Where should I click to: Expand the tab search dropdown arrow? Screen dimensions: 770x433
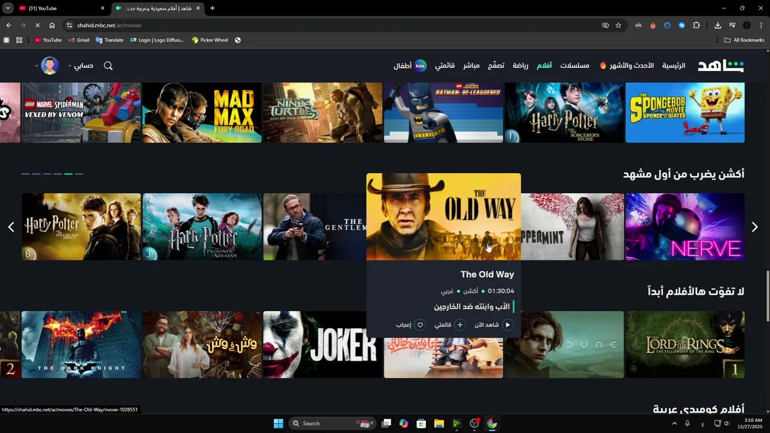pyautogui.click(x=8, y=8)
